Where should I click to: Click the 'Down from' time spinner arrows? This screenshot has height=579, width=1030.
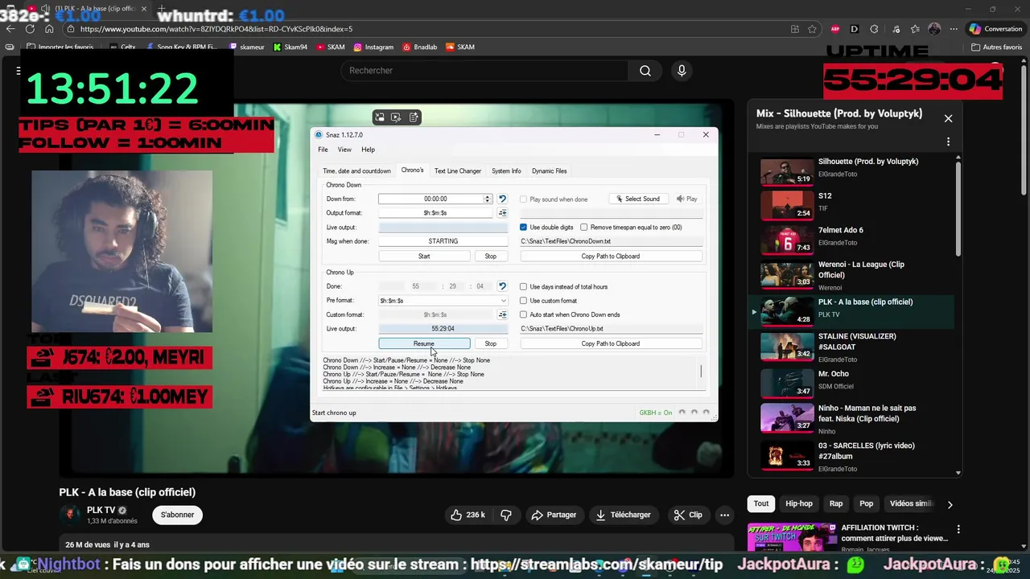(x=487, y=199)
